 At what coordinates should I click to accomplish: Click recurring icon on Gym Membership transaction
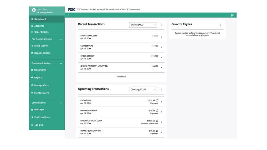[157, 110]
